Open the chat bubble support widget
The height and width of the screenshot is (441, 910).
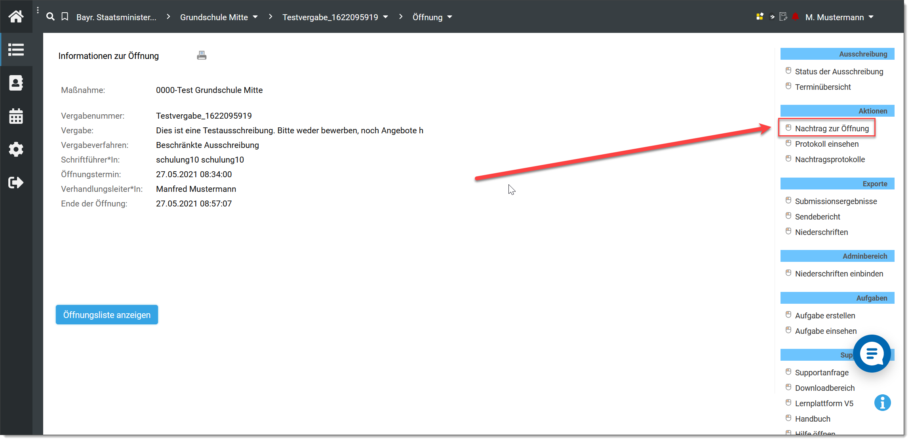[x=872, y=354]
